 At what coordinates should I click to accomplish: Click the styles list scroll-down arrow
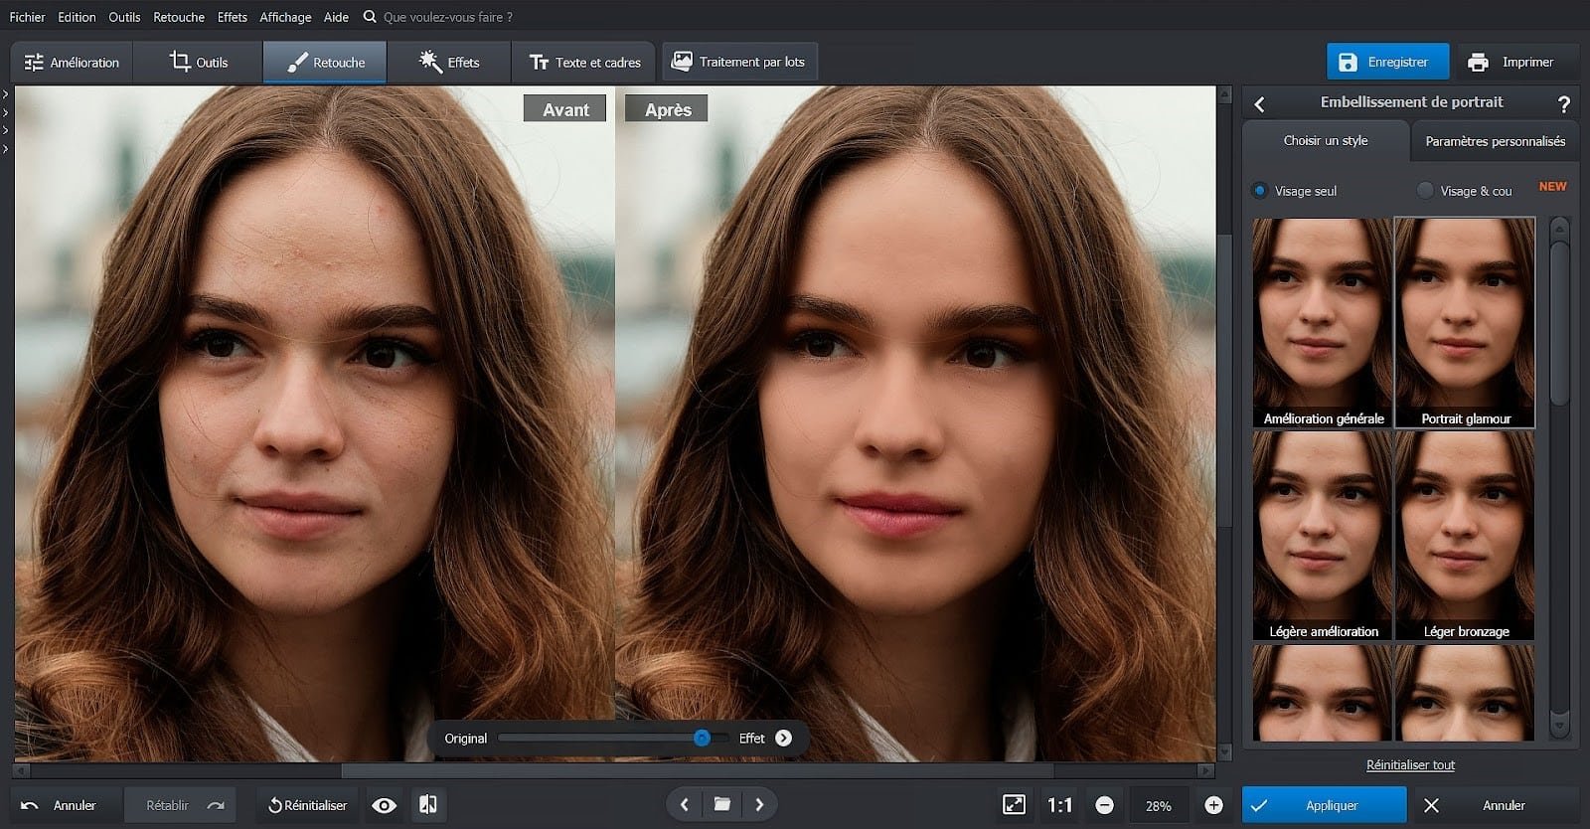(x=1559, y=728)
